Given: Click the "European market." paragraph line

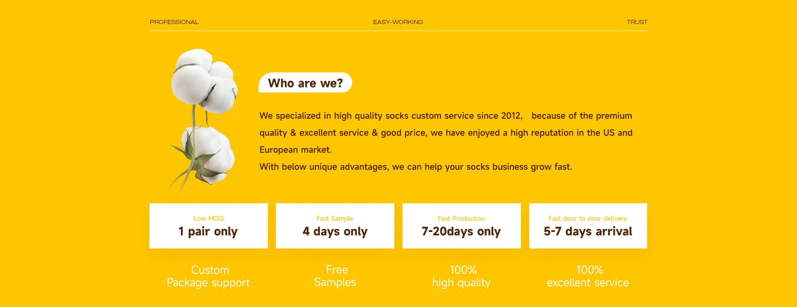Looking at the screenshot, I should coord(296,150).
